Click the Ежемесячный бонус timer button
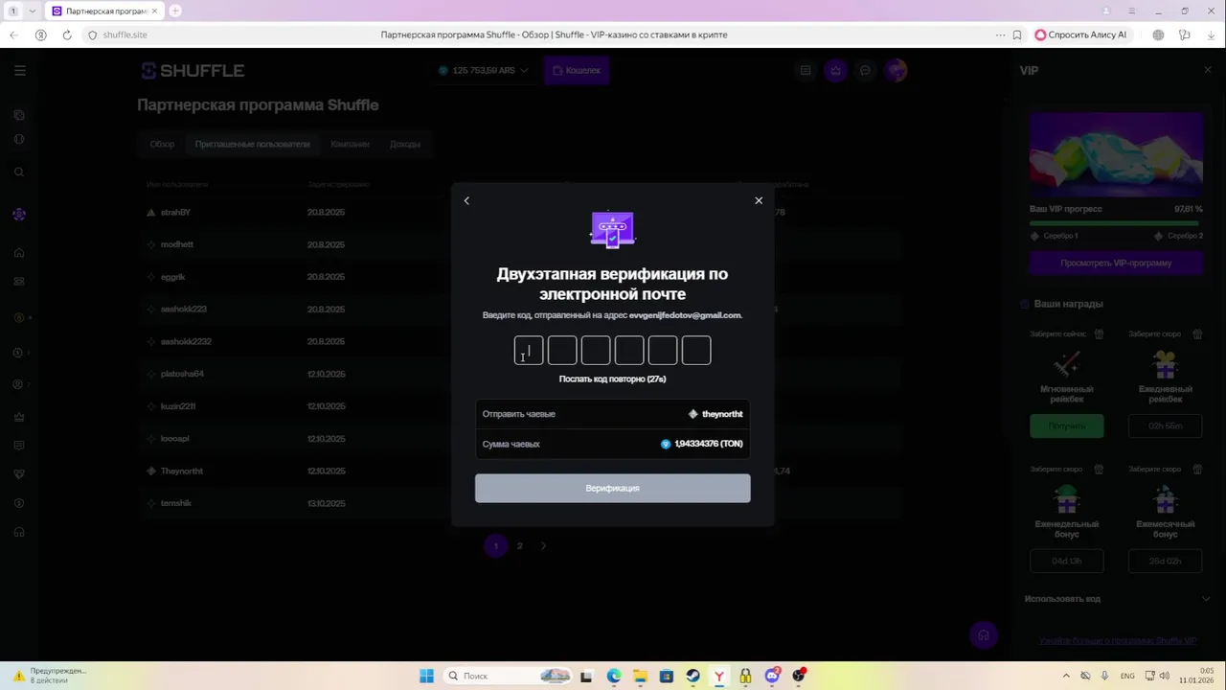Image resolution: width=1226 pixels, height=690 pixels. pyautogui.click(x=1165, y=561)
